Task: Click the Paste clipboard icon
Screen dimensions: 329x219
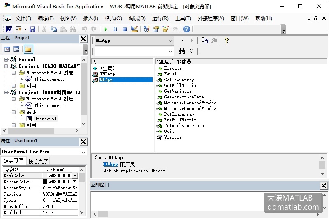Action: coord(63,29)
